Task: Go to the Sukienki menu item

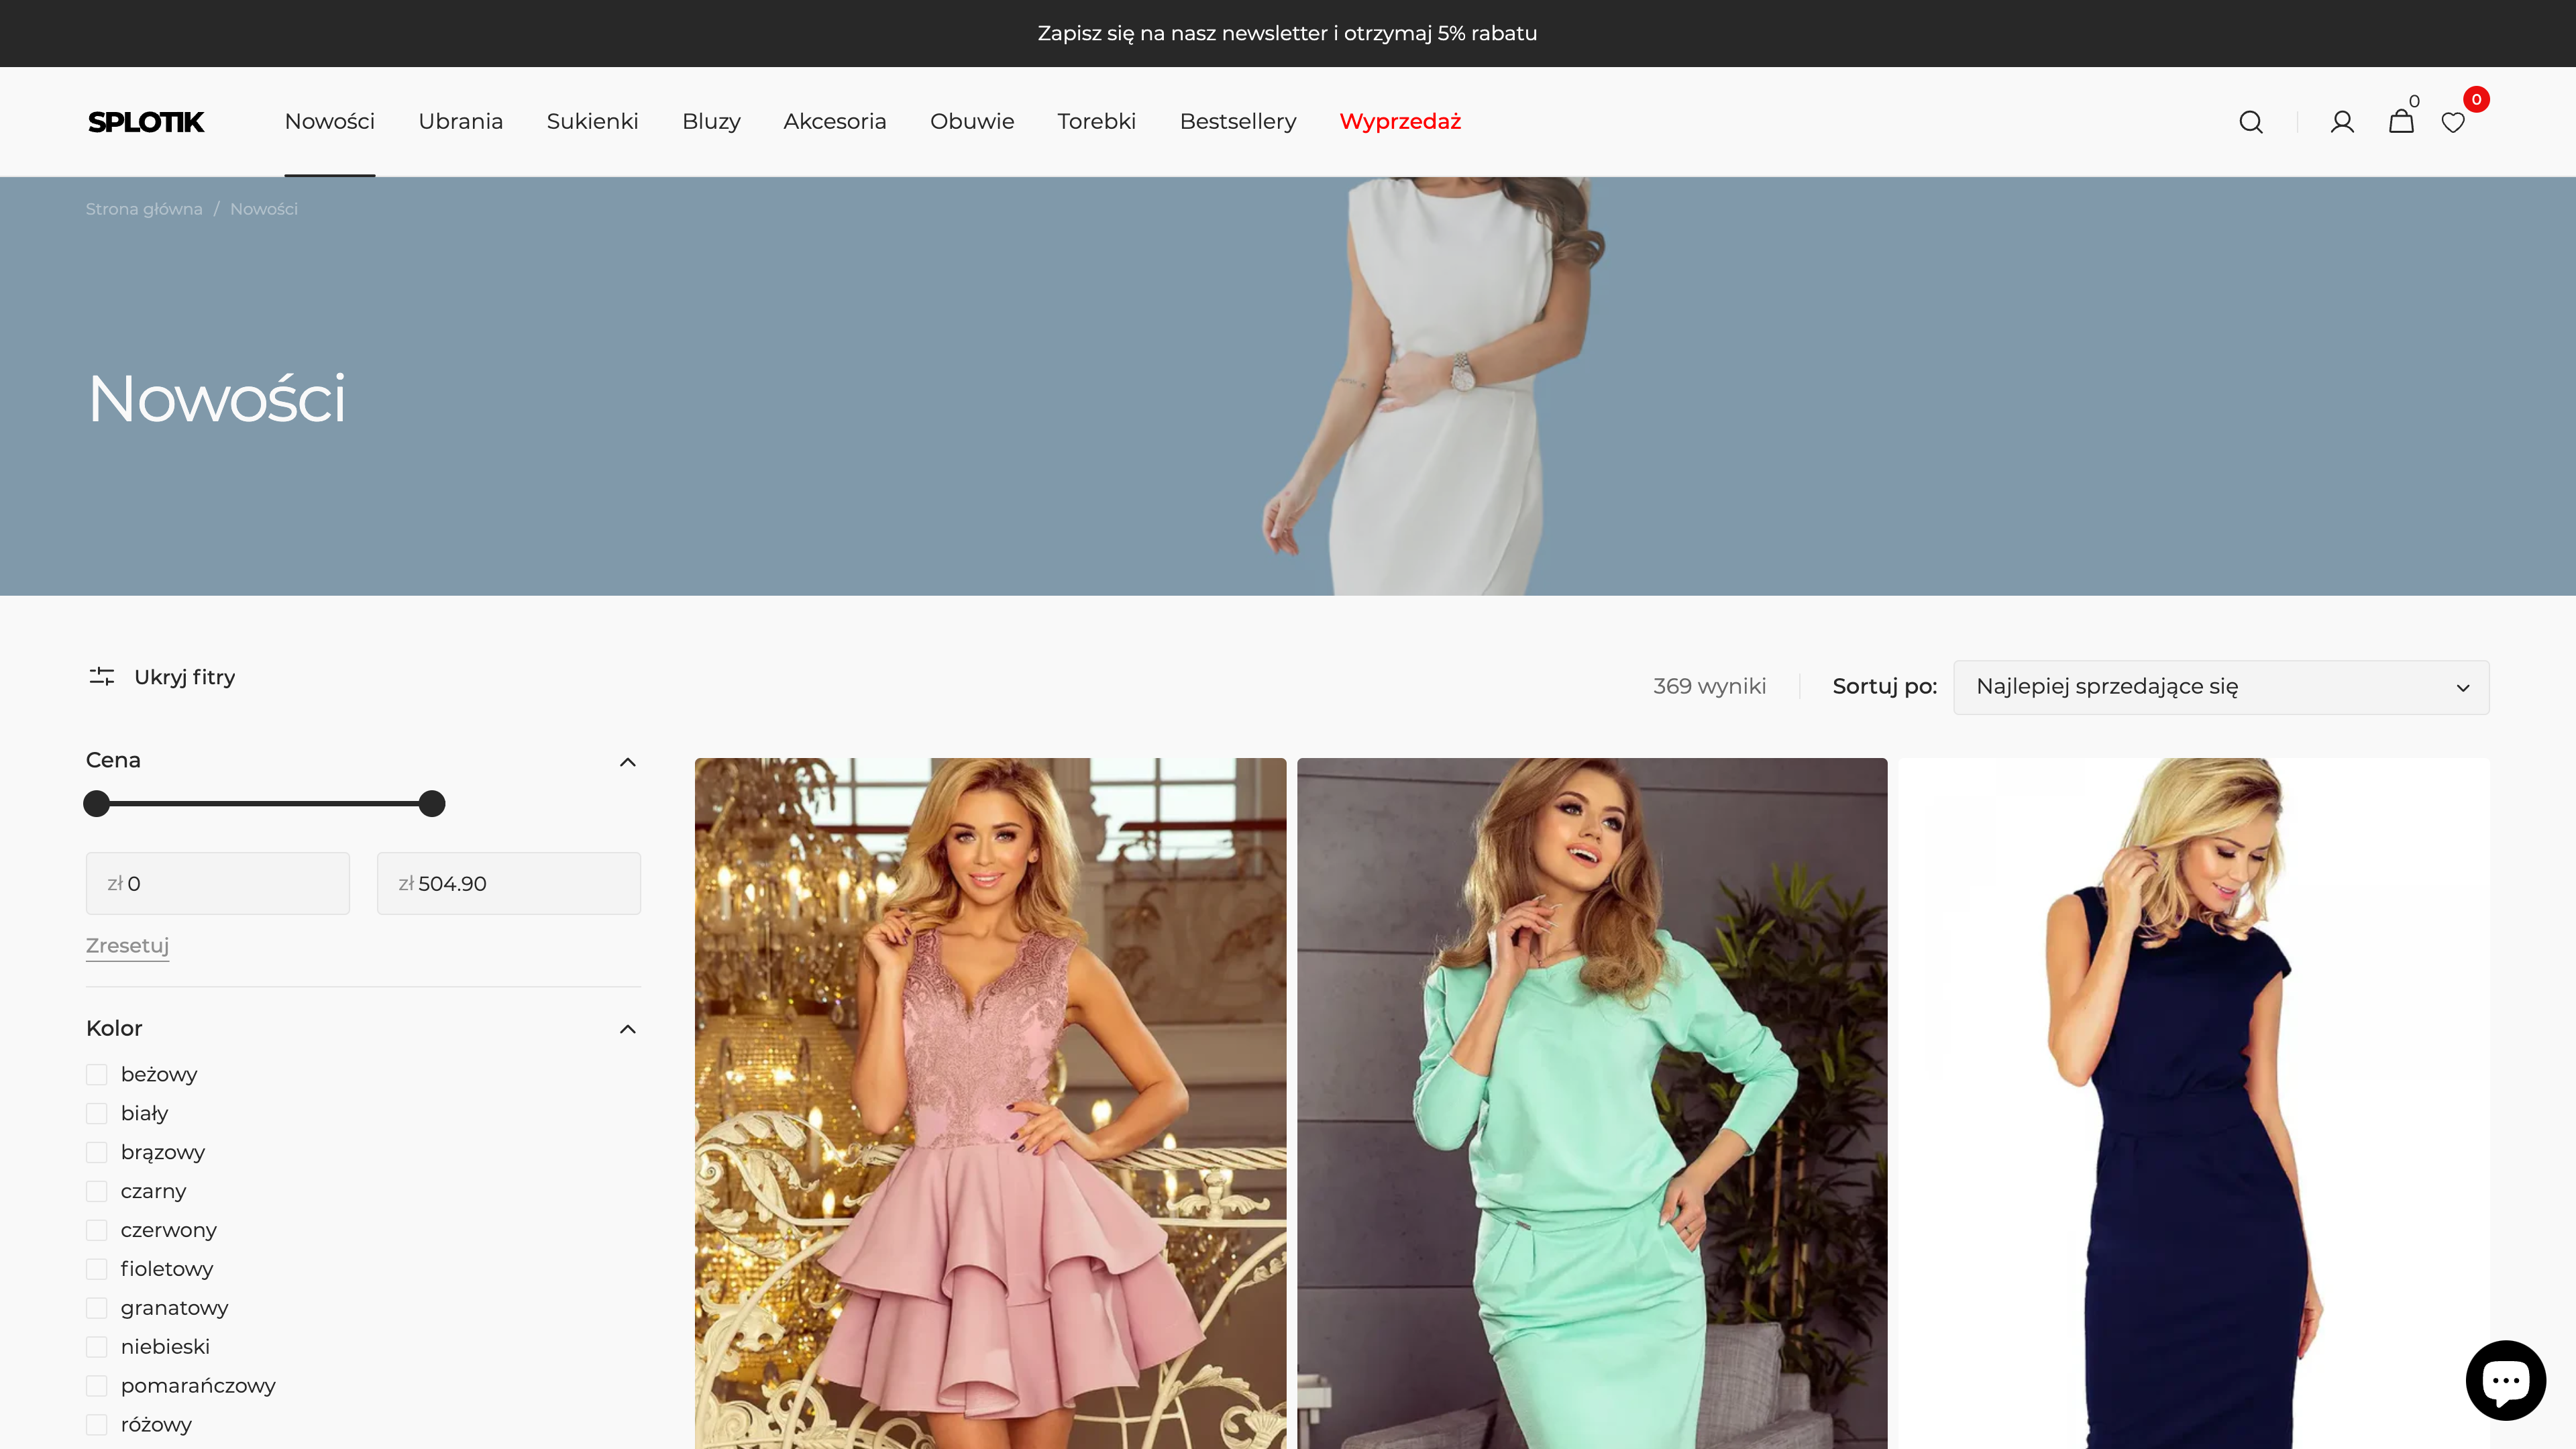Action: tap(592, 122)
